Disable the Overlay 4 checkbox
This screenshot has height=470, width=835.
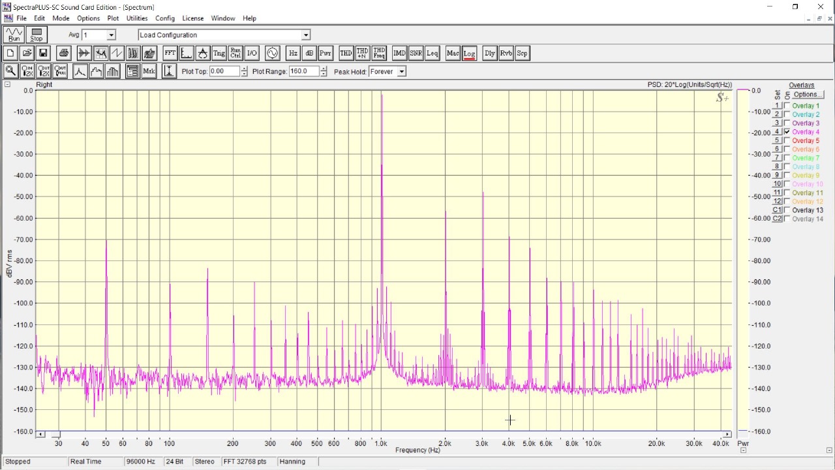coord(787,132)
